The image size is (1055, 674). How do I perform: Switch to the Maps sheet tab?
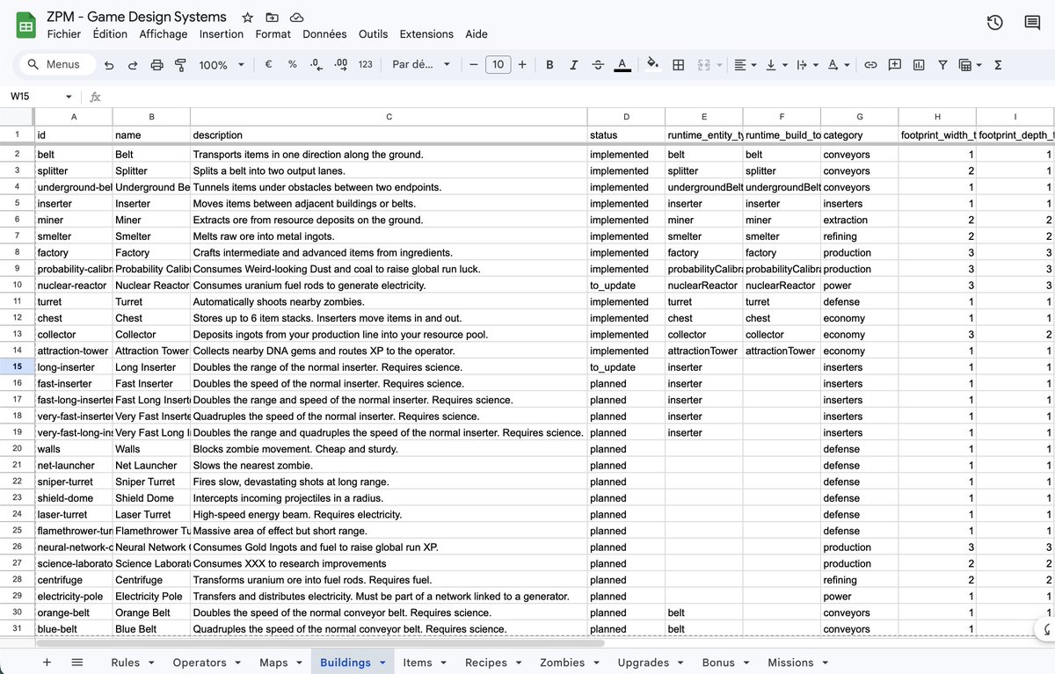[273, 663]
